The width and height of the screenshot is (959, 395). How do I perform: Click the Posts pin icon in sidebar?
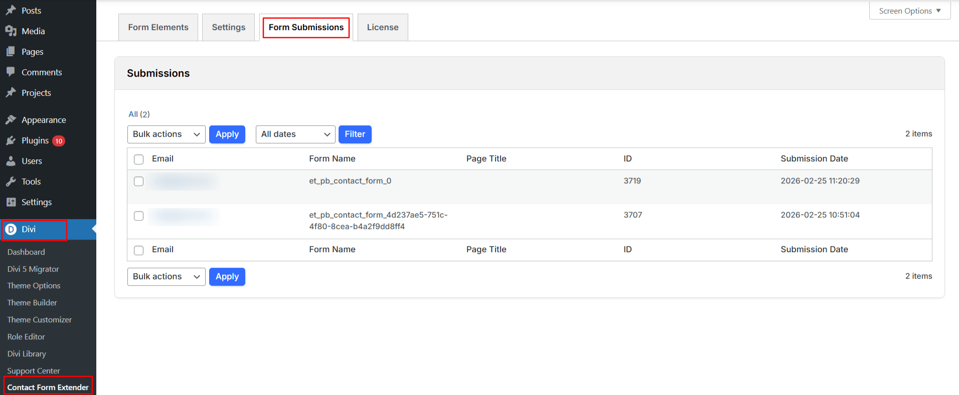click(x=11, y=11)
